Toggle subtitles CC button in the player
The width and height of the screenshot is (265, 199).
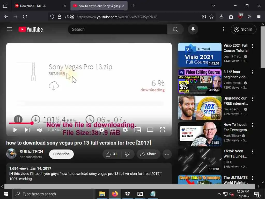coord(113,130)
